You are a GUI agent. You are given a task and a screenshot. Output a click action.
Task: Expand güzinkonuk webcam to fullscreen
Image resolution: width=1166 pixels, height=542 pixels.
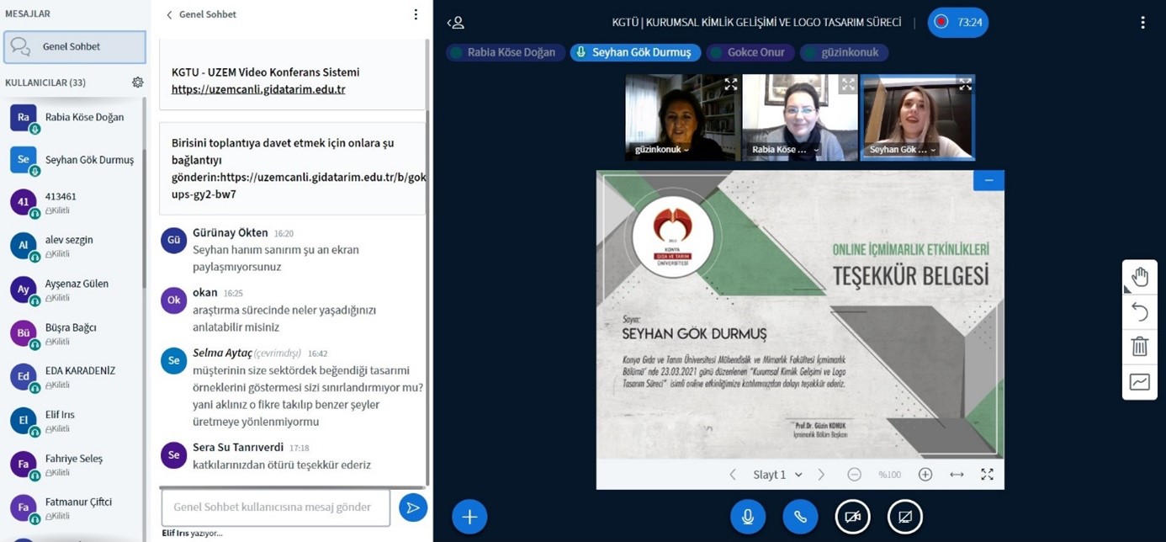pyautogui.click(x=730, y=84)
